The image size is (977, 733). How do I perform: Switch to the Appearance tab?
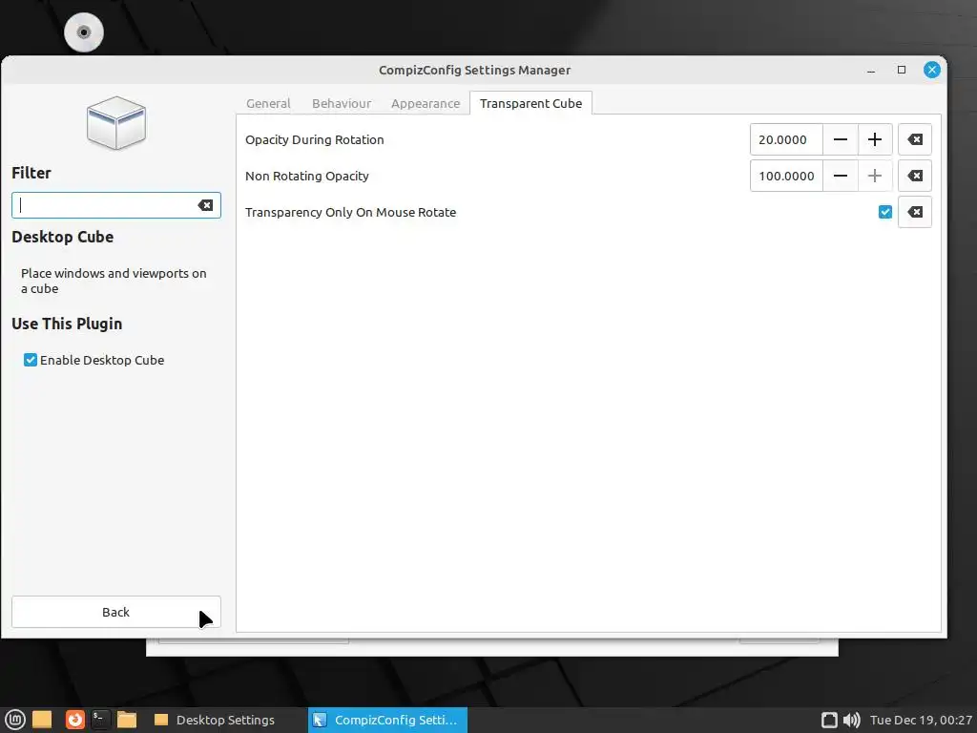[x=426, y=103]
